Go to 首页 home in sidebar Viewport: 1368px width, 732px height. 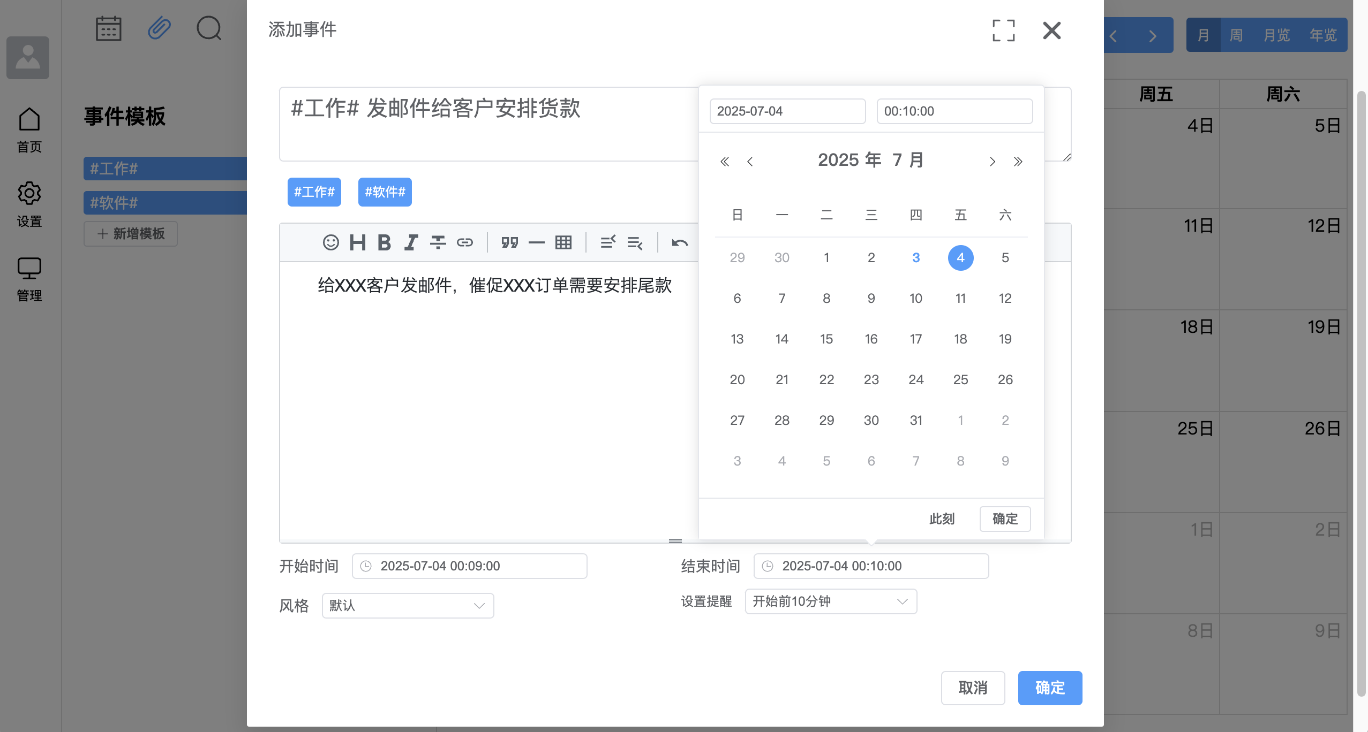(29, 130)
